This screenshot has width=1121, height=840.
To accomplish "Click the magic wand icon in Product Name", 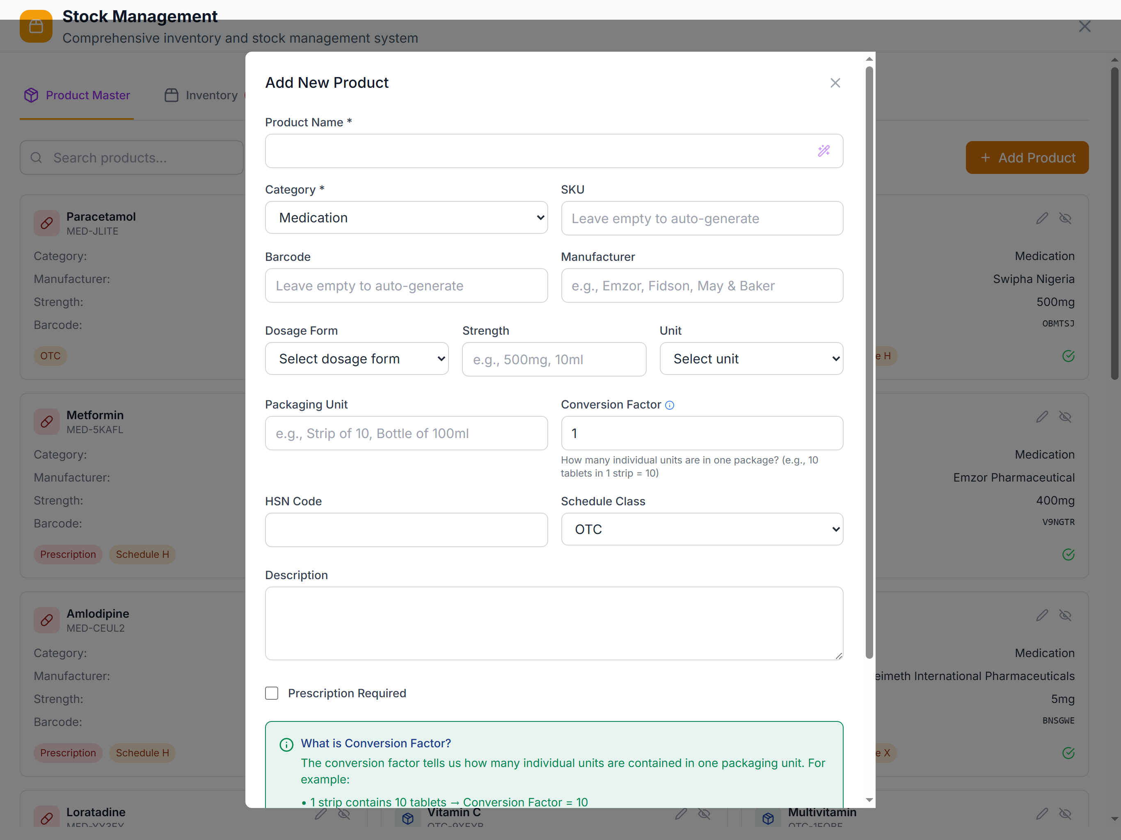I will pos(824,151).
